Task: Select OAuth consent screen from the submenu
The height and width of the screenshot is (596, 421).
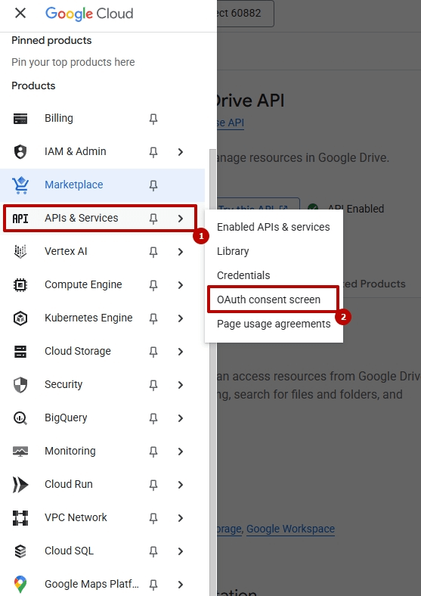Action: pyautogui.click(x=268, y=300)
